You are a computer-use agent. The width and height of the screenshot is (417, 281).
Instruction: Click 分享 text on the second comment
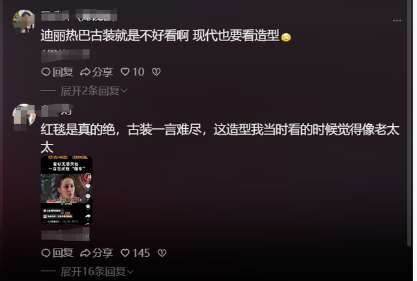coord(102,253)
